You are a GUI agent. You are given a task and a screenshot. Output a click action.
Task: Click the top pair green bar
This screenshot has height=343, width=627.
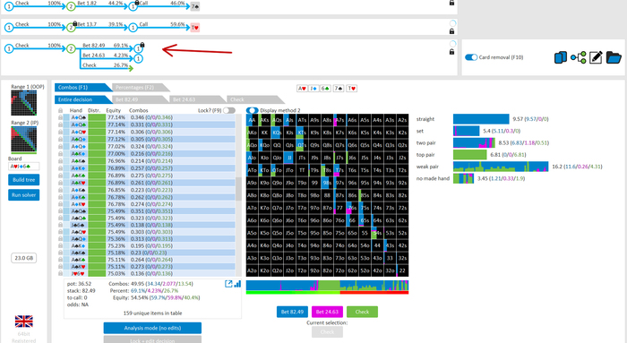(x=470, y=155)
